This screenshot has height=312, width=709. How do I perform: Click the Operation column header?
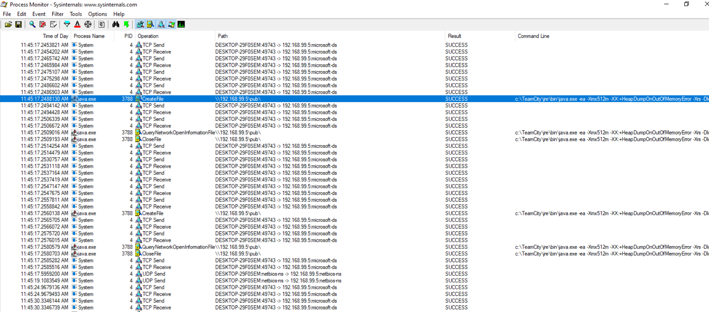click(175, 36)
